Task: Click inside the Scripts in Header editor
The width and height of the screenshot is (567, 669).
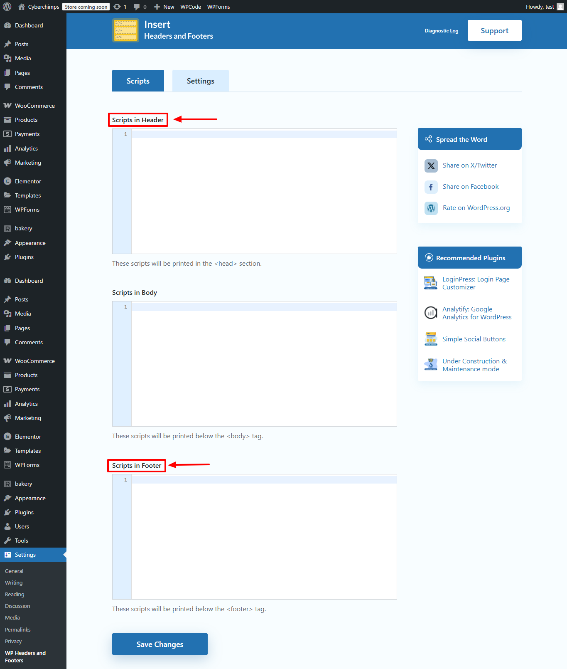Action: pyautogui.click(x=255, y=191)
